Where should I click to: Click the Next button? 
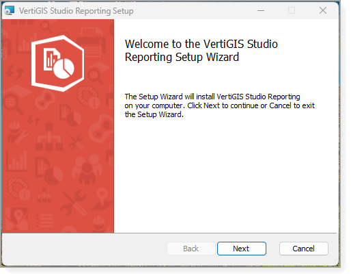click(242, 249)
